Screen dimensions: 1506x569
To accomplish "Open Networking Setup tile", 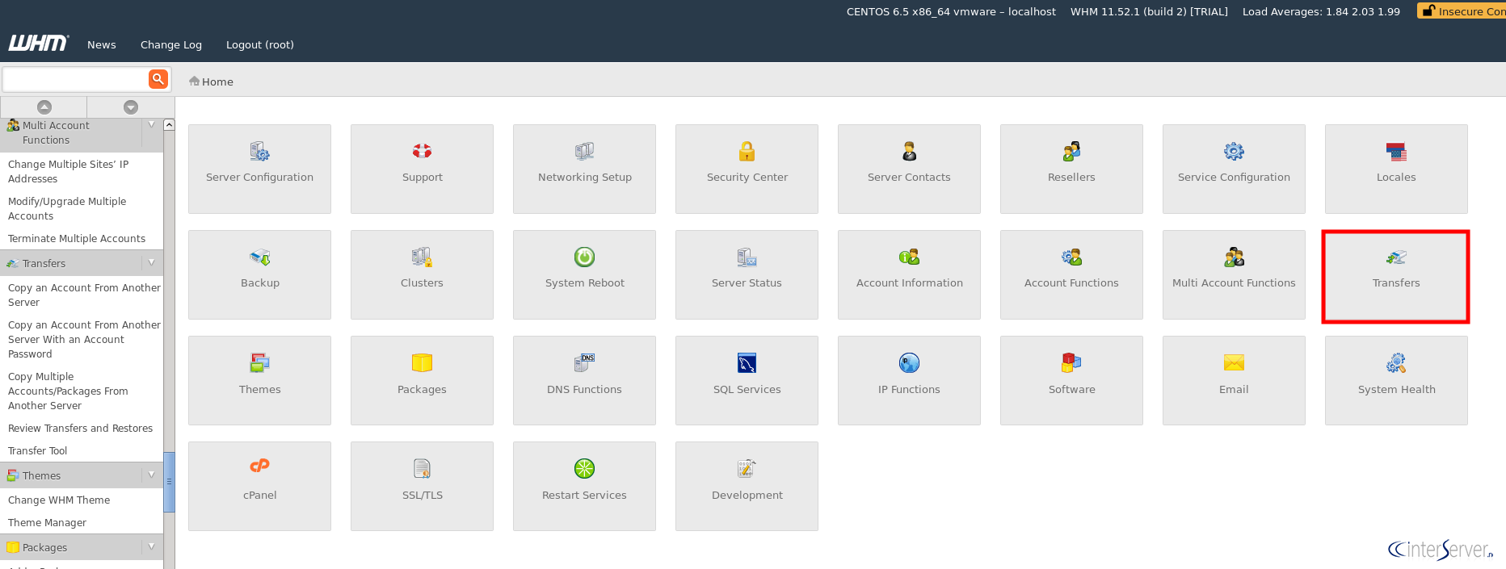I will click(584, 169).
